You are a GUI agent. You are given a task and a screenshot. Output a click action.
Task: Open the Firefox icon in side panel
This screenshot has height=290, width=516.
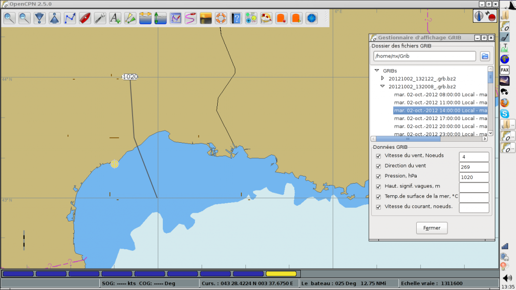point(504,102)
